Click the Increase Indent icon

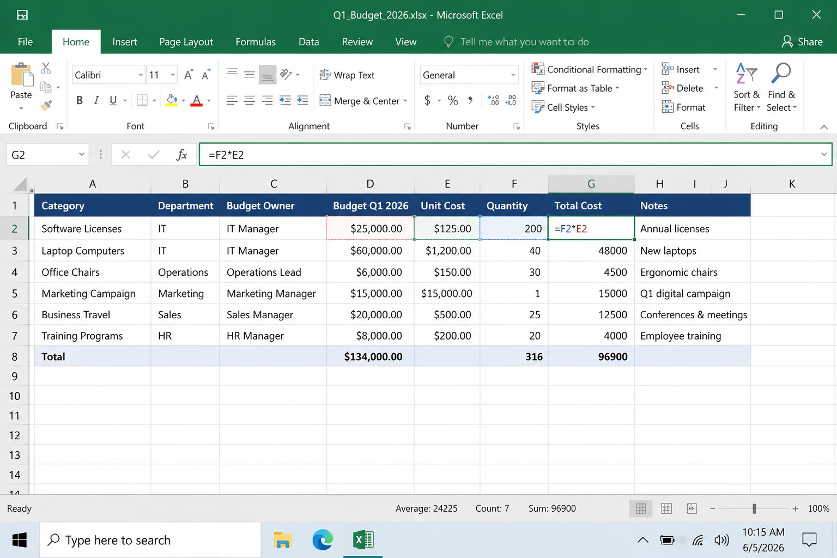coord(302,100)
